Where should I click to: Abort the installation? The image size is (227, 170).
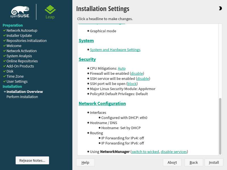[172, 162]
